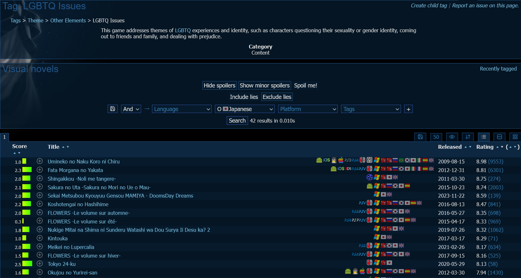Open the Umineko no Naku Koro ni Chiru entry
Screen dimensions: 521x278
click(x=84, y=162)
